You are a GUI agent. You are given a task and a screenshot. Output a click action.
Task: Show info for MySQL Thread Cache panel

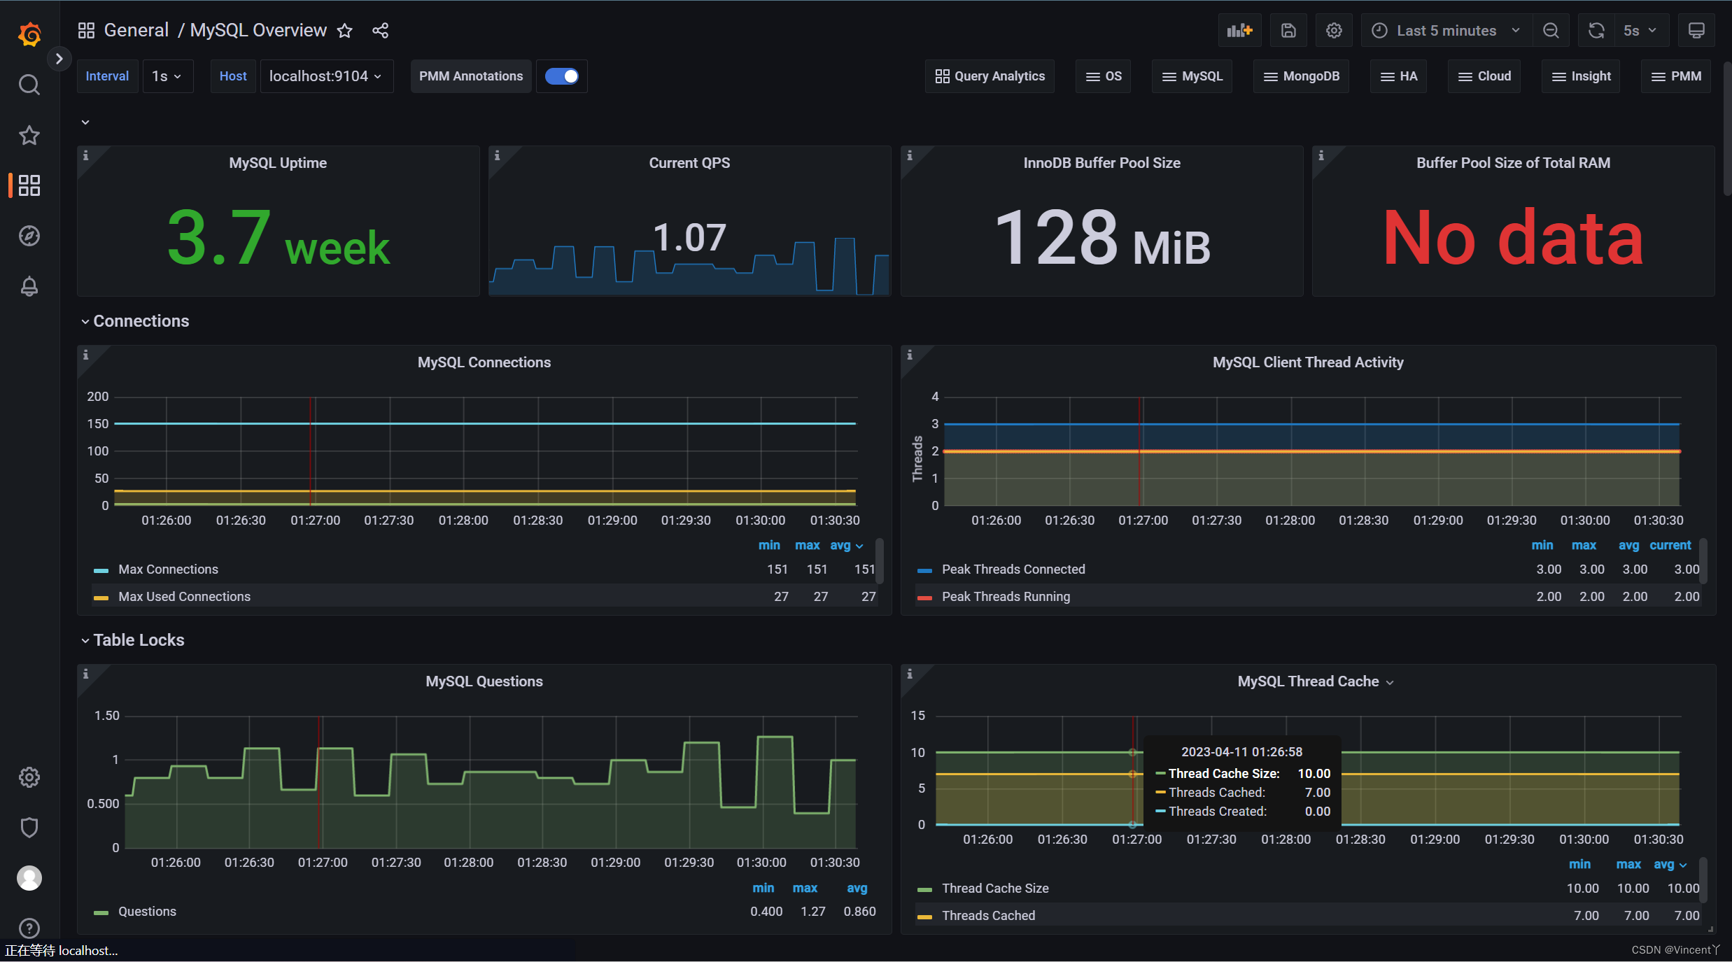click(x=910, y=674)
